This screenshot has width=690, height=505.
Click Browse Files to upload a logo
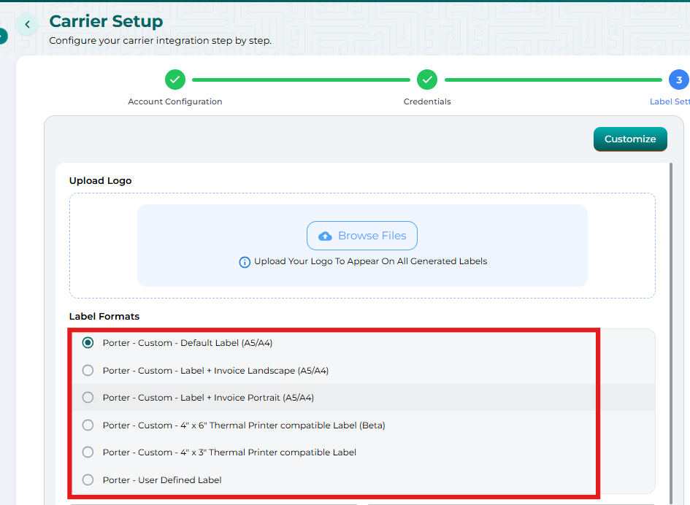click(361, 236)
